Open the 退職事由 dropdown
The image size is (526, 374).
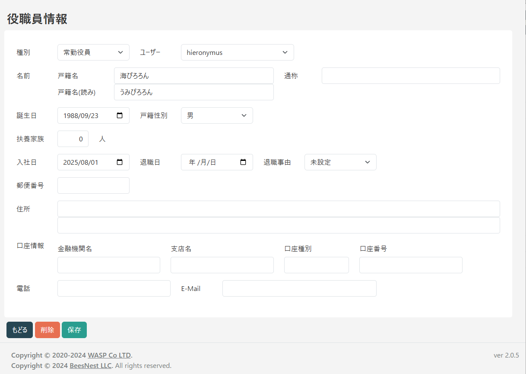pos(340,162)
